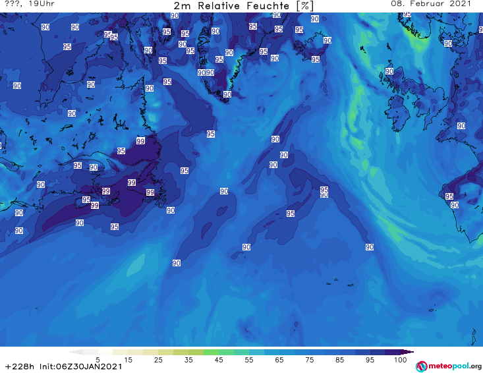Click the '15' value on the legend
Image resolution: width=483 pixels, height=373 pixels.
click(128, 360)
